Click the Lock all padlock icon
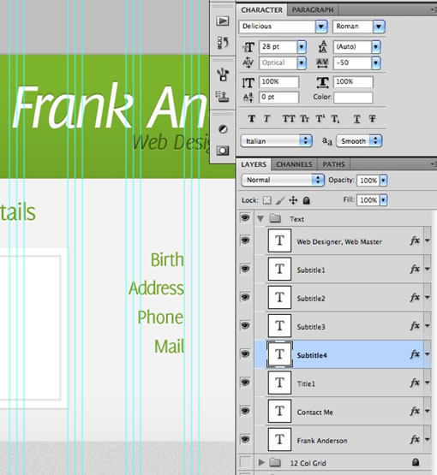The image size is (437, 475). click(307, 200)
